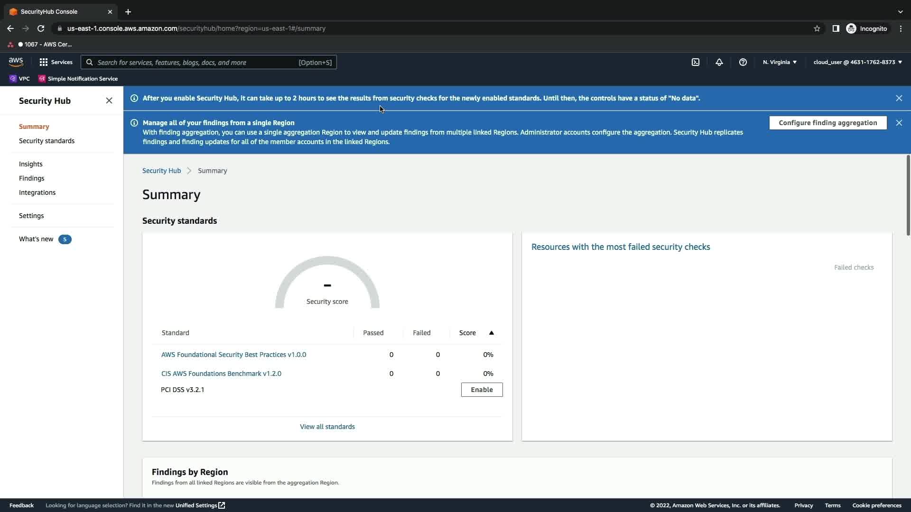This screenshot has height=512, width=911.
Task: Dismiss the 'No data' info banner
Action: tap(899, 98)
